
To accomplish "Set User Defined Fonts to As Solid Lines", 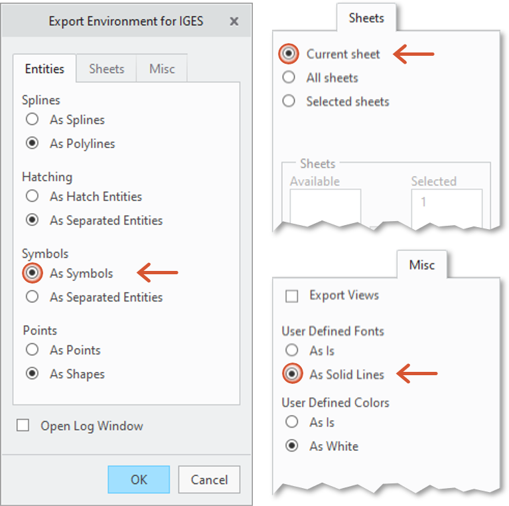I will click(x=291, y=375).
